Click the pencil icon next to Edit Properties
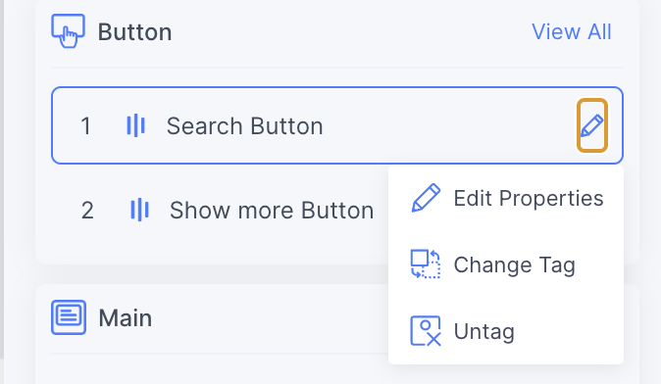Viewport: 661px width, 384px height. coord(426,198)
